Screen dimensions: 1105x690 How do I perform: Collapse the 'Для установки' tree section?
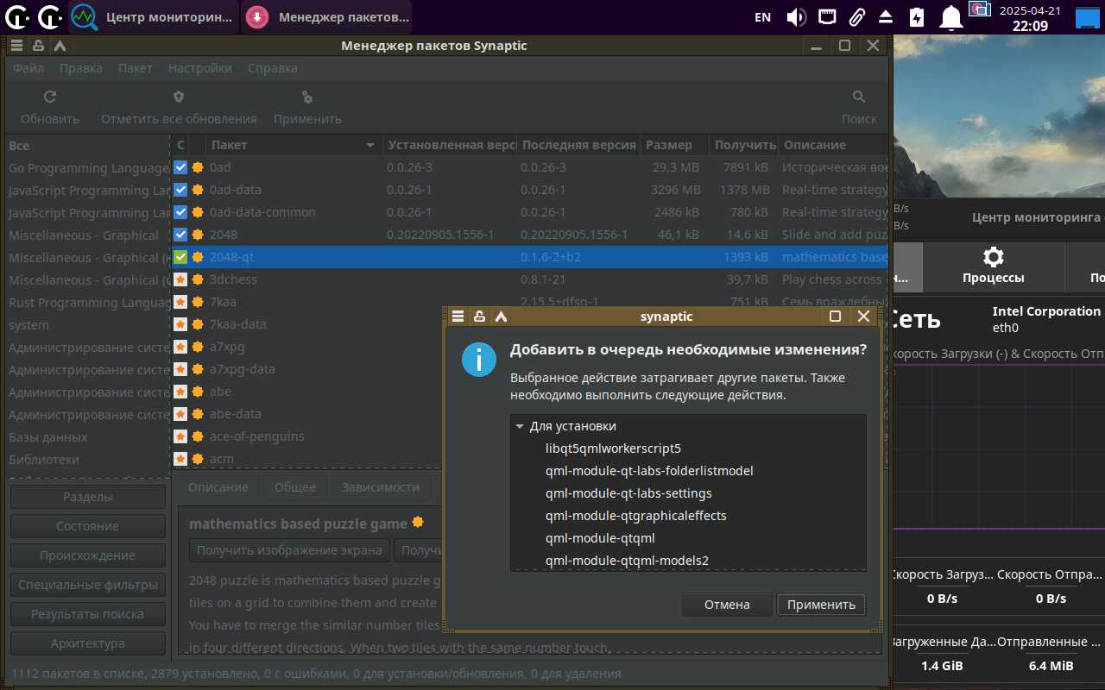tap(520, 426)
